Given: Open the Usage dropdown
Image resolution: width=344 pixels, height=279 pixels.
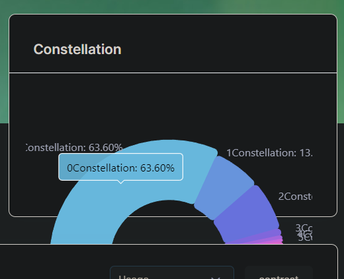Looking at the screenshot, I should point(172,272).
